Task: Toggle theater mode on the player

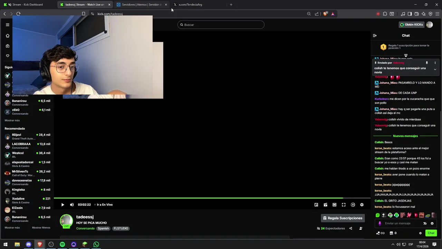Action: tap(334, 205)
